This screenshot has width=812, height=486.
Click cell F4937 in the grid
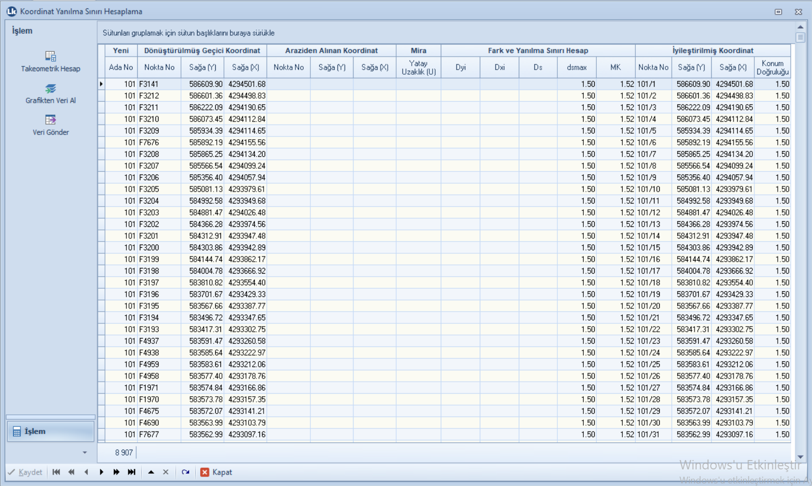click(159, 341)
